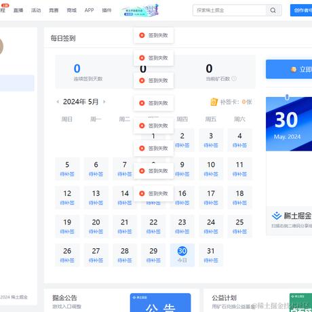Select day 4 in the calendar
The height and width of the screenshot is (312, 312).
point(239,140)
